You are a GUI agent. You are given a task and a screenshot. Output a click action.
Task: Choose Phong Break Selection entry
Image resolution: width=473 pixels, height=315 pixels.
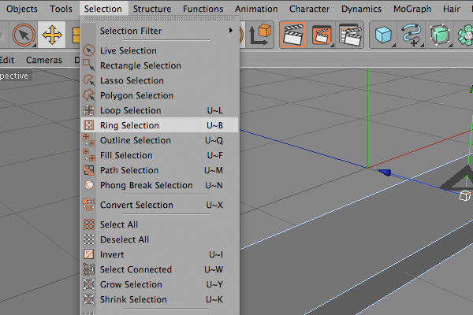tap(160, 185)
